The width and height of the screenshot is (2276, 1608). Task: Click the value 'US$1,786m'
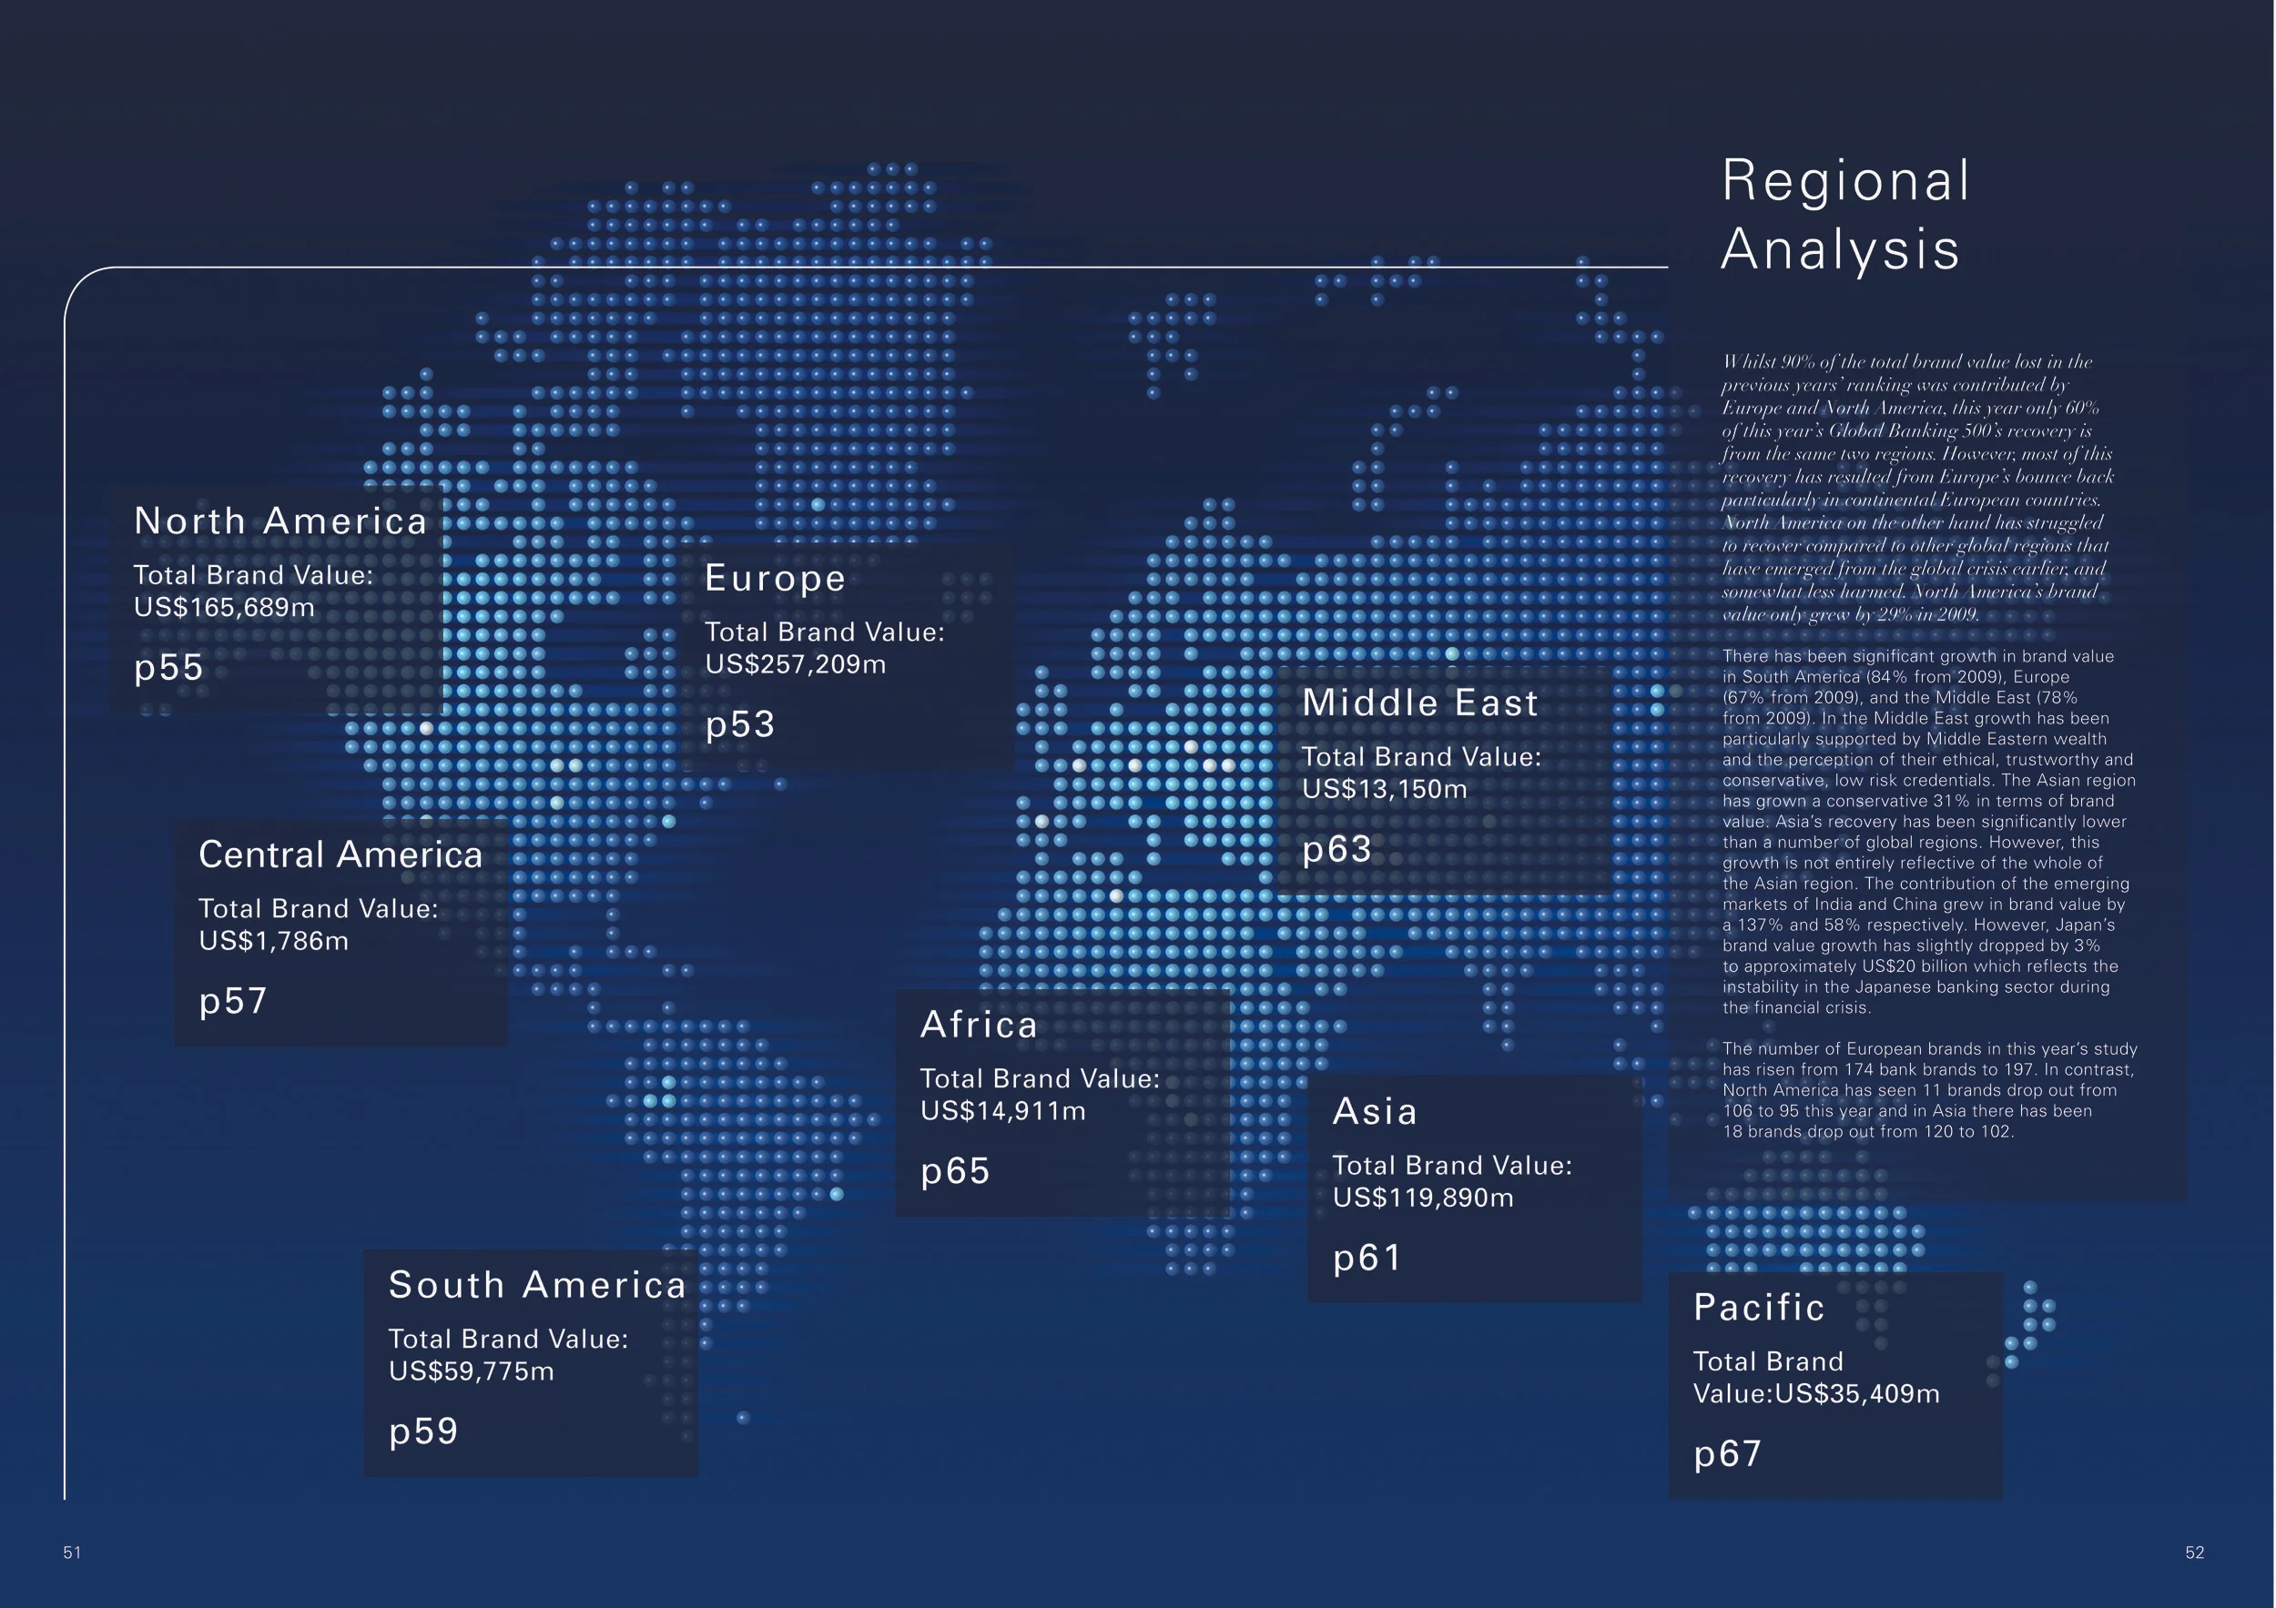point(274,941)
